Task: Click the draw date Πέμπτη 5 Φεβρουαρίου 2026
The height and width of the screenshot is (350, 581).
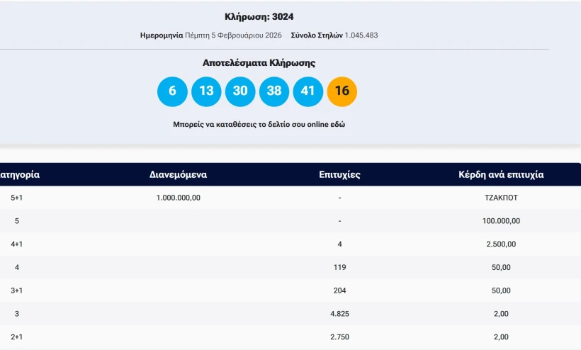Action: pos(233,35)
